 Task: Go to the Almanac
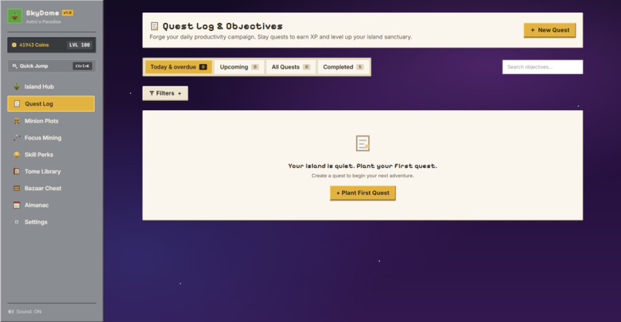pyautogui.click(x=51, y=205)
